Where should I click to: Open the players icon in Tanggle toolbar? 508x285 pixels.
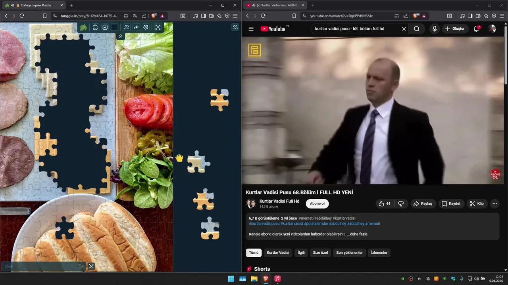[x=127, y=27]
